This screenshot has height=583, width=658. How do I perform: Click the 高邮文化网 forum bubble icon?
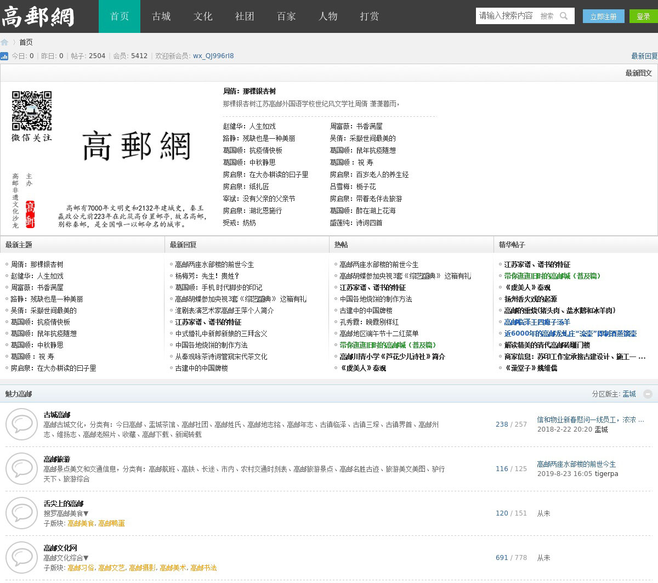click(x=21, y=558)
